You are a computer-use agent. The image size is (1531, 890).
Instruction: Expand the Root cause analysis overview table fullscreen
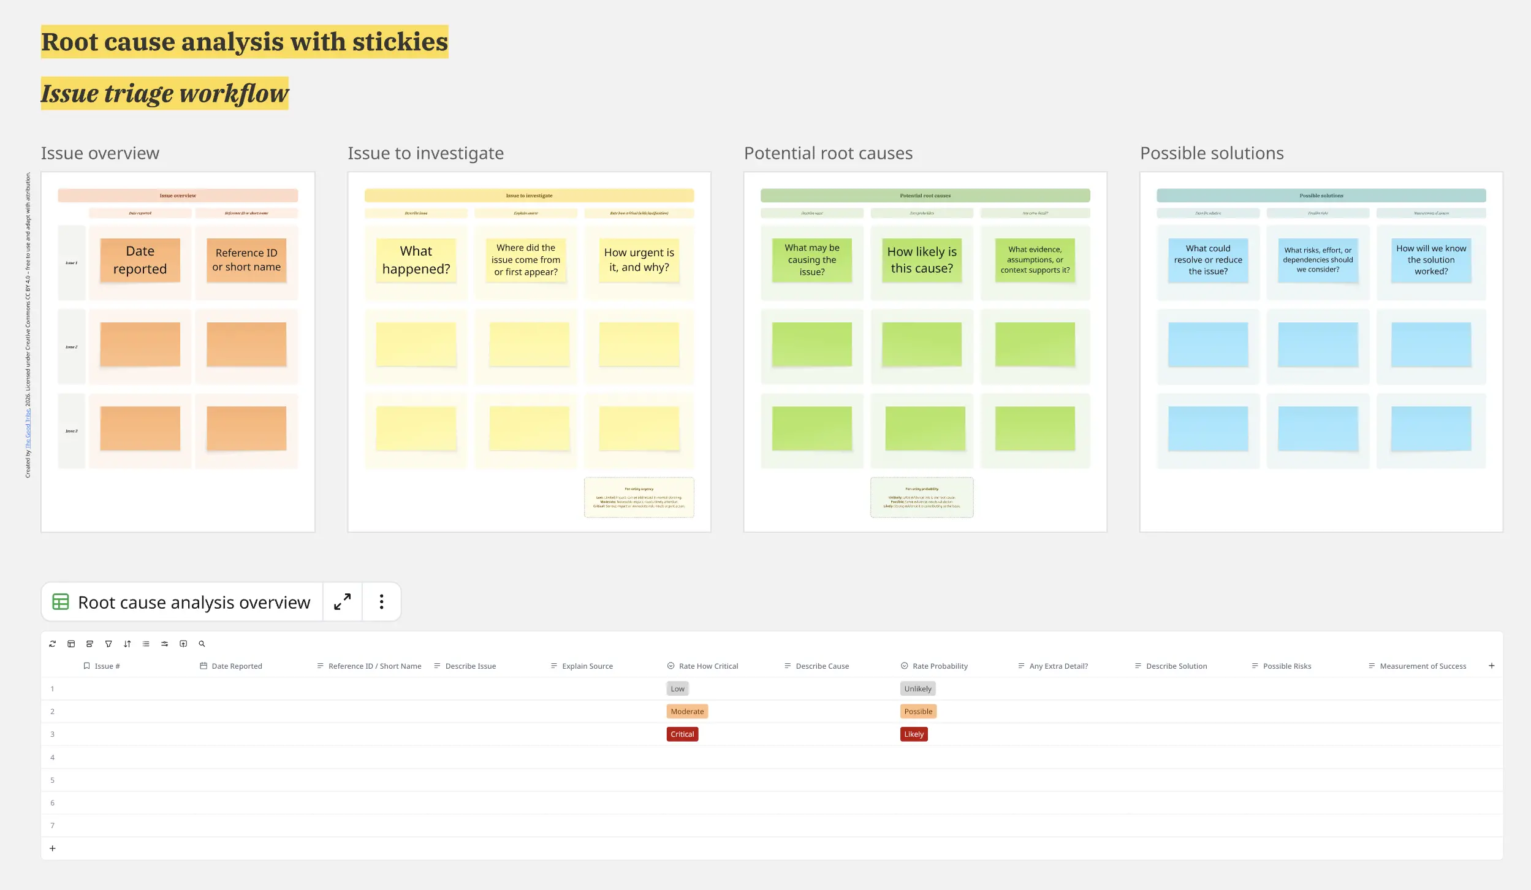pyautogui.click(x=343, y=602)
